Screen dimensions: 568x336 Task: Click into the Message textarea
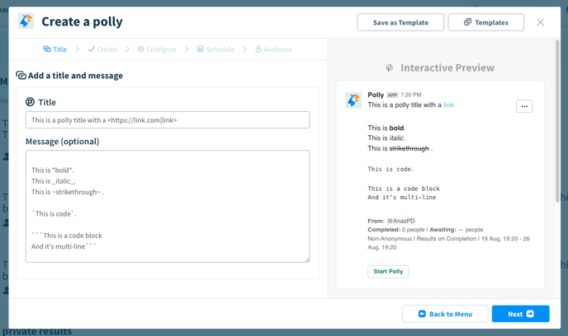tap(168, 207)
